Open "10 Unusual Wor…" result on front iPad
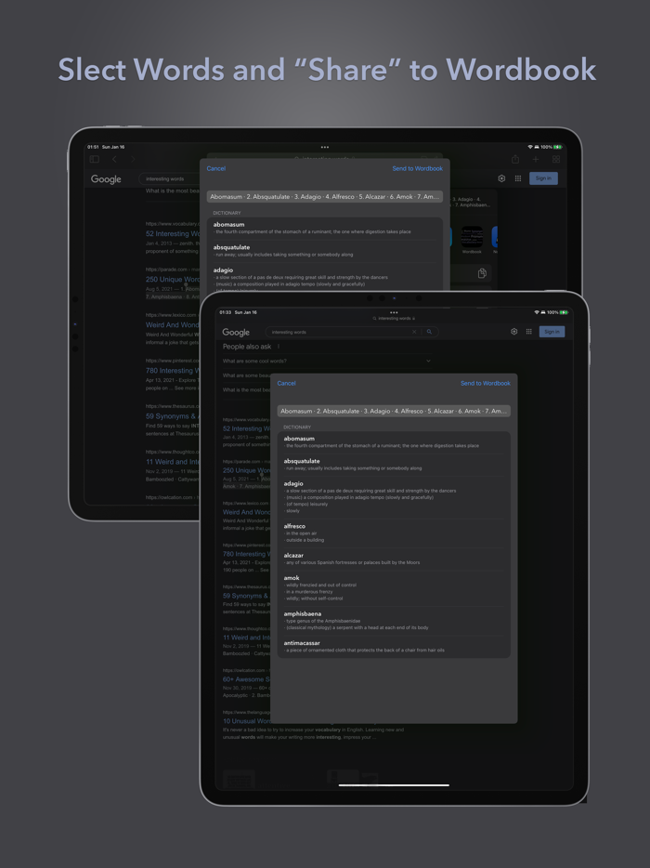 [x=246, y=721]
